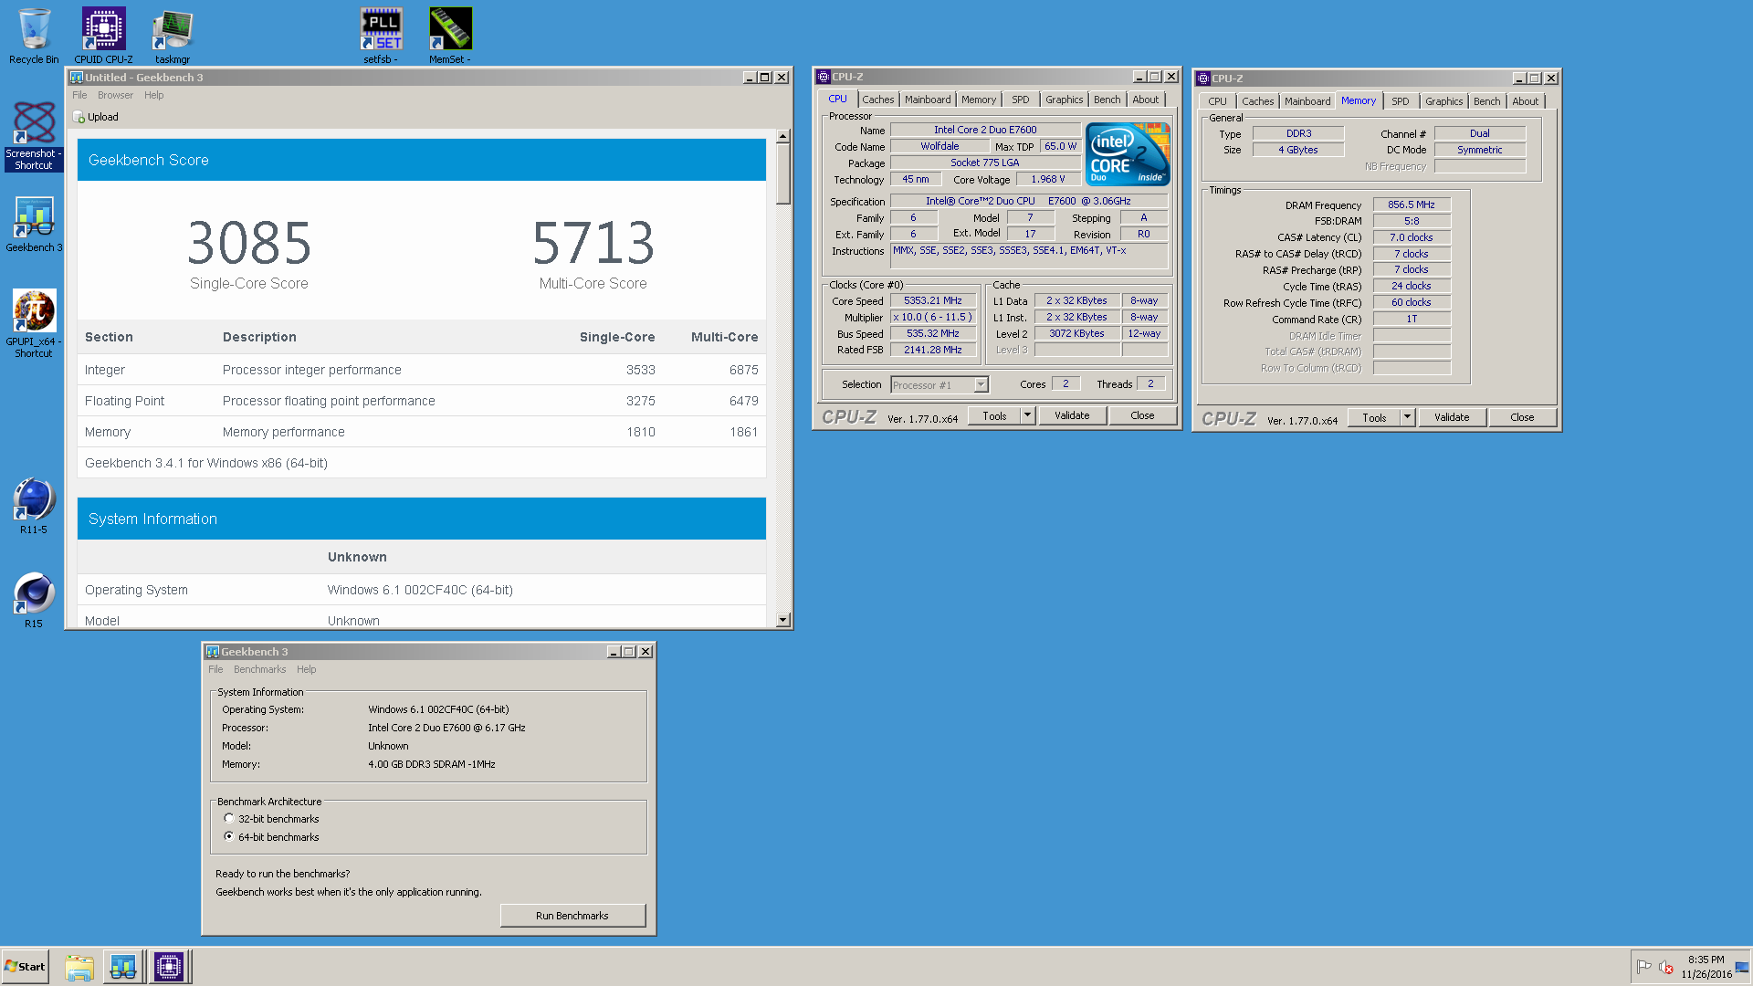Open the R15 Cinebench shortcut
1753x986 pixels.
[34, 599]
